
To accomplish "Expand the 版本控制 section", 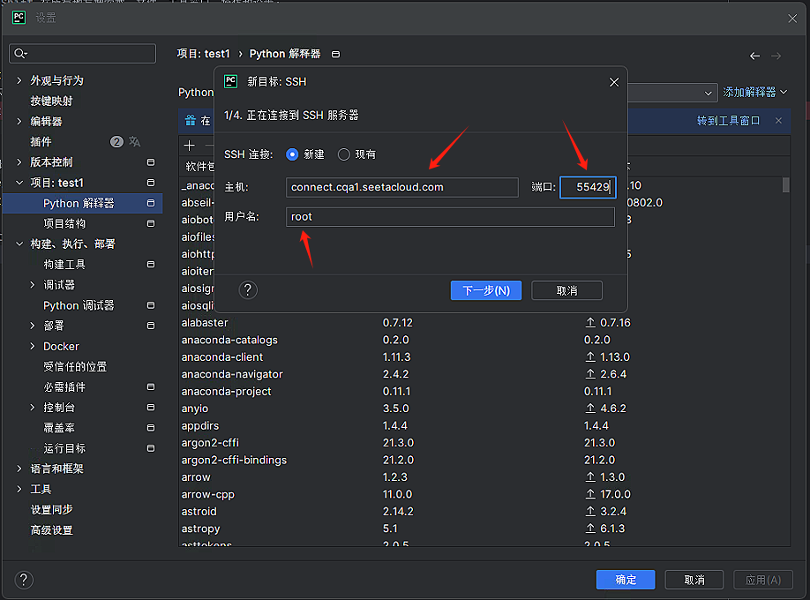I will click(19, 162).
